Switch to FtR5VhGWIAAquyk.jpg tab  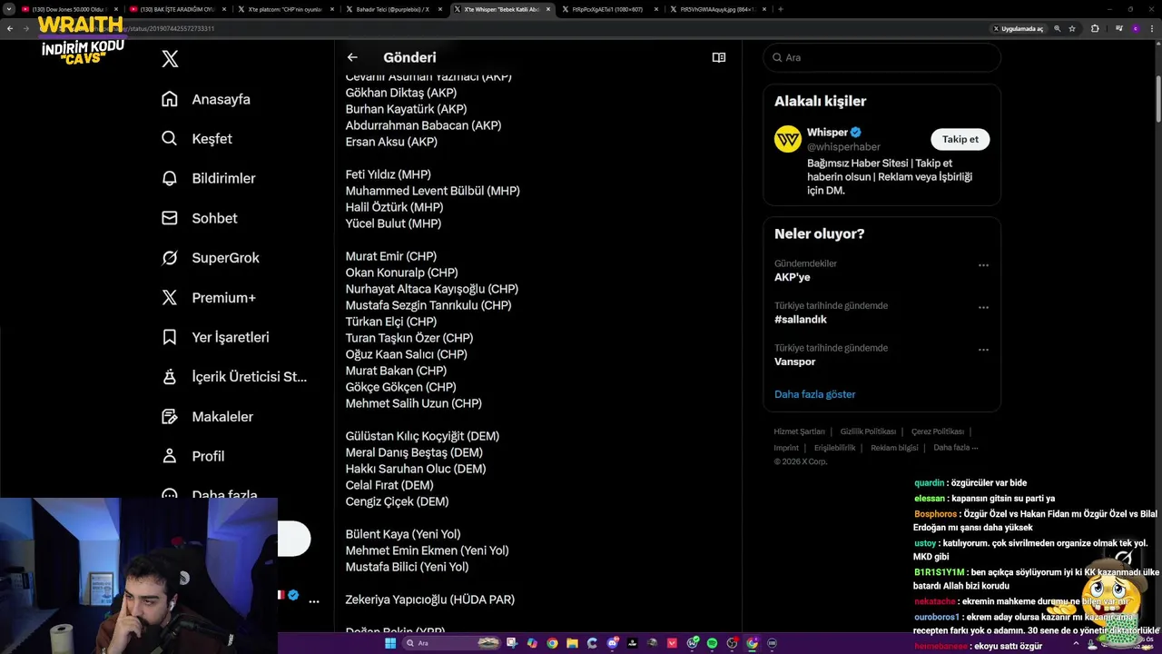(x=717, y=9)
